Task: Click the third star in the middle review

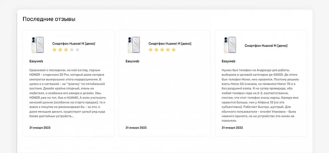Action: pyautogui.click(x=162, y=50)
